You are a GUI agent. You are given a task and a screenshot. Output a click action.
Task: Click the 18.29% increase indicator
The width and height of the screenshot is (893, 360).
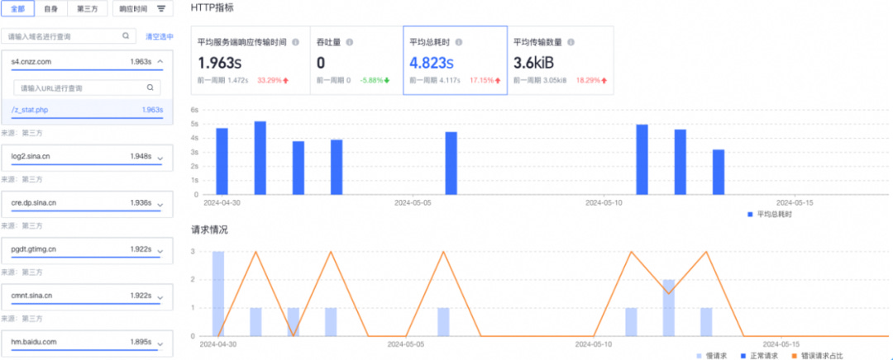click(x=591, y=80)
